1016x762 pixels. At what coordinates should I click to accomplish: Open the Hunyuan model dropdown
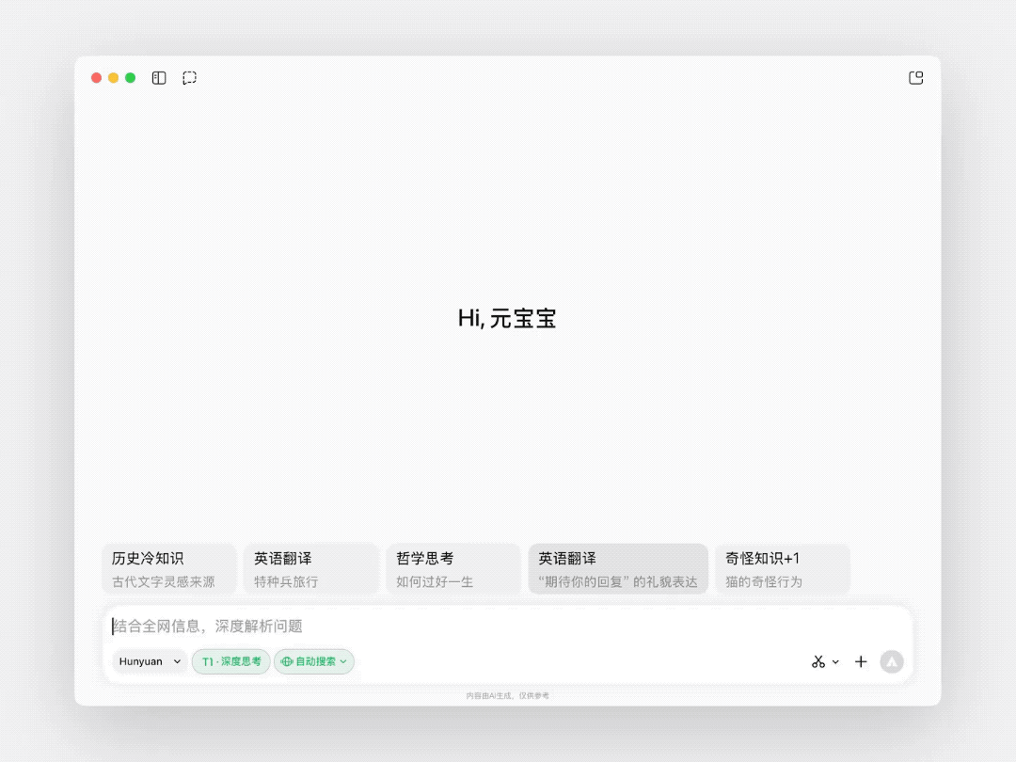click(150, 662)
